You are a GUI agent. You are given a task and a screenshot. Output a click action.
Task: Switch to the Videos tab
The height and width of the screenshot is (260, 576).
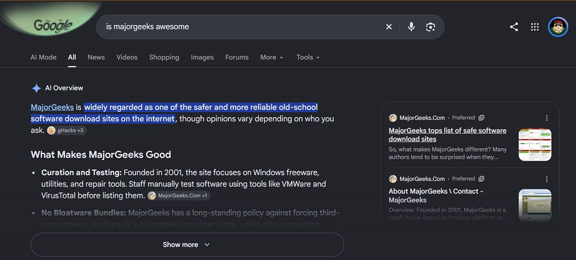[x=127, y=57]
